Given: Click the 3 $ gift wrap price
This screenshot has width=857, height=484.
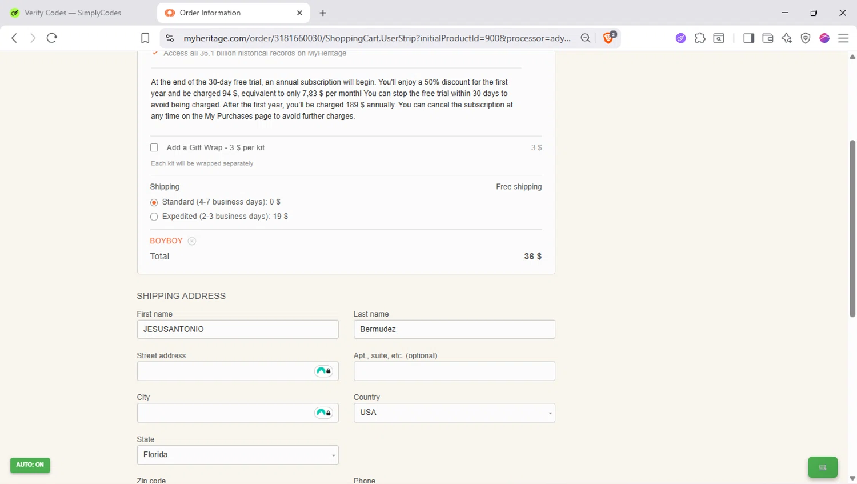Looking at the screenshot, I should click(x=536, y=147).
